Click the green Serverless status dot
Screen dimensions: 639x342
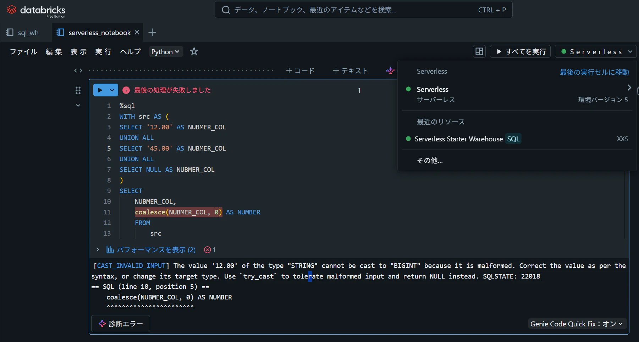(408, 89)
